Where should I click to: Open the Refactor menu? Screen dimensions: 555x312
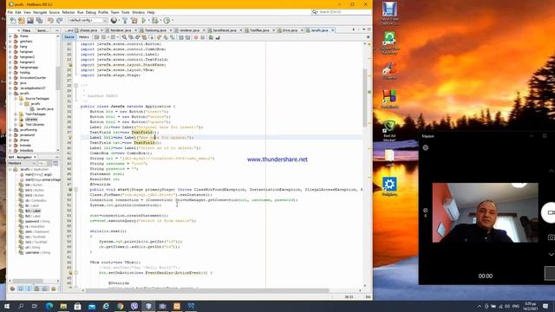click(x=69, y=12)
